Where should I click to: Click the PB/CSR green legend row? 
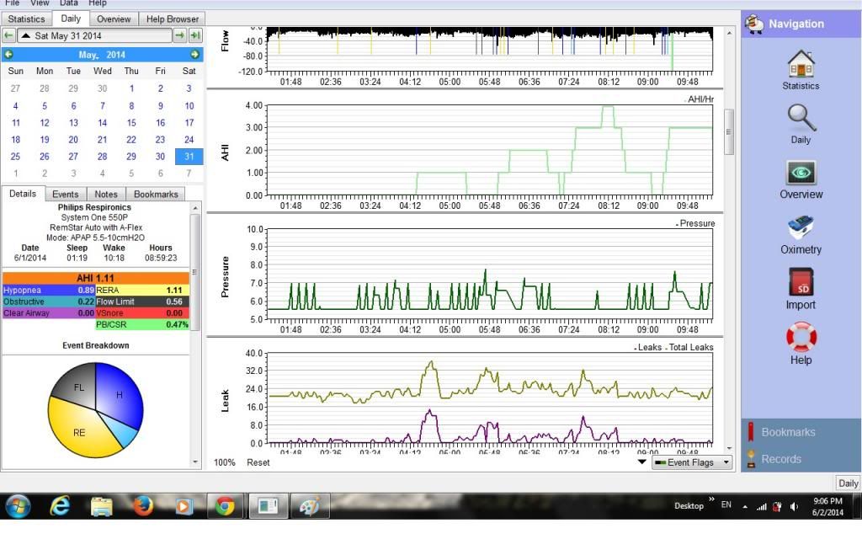(x=142, y=324)
